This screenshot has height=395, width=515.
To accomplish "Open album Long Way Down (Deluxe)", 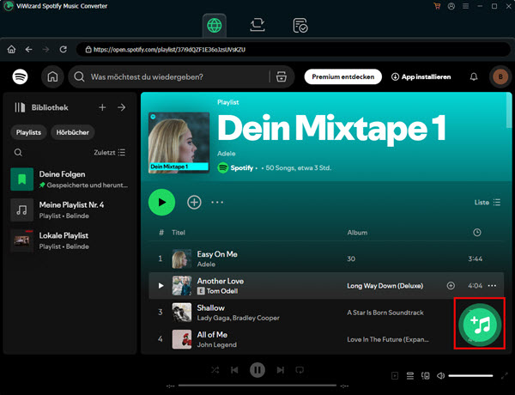I will point(385,286).
